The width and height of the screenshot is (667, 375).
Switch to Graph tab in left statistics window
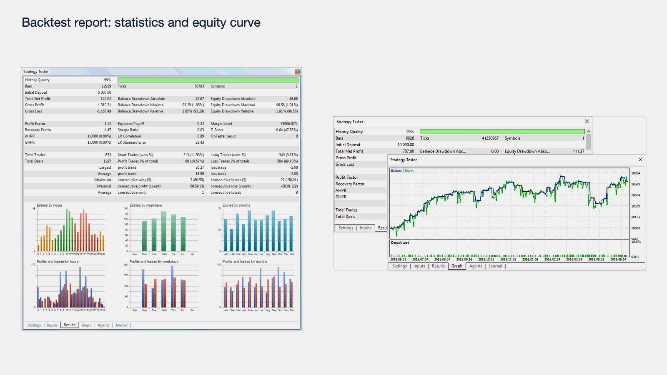click(x=86, y=325)
